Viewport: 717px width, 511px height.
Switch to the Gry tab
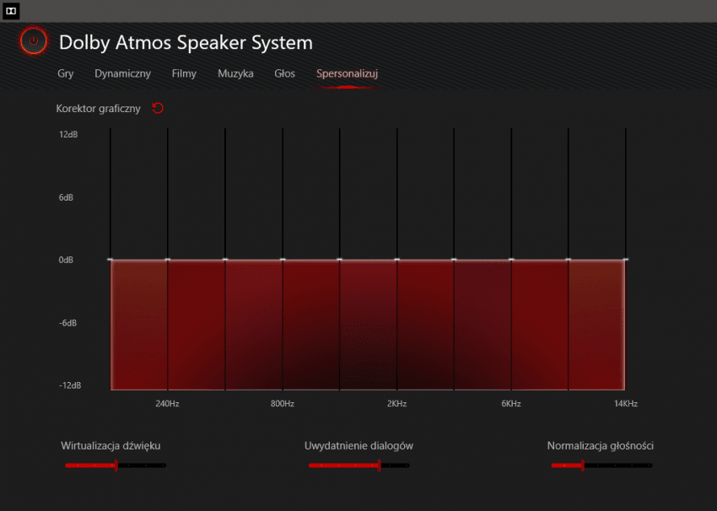pyautogui.click(x=66, y=73)
